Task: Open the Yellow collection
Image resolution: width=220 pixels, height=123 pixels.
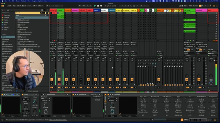Action: click(x=6, y=20)
